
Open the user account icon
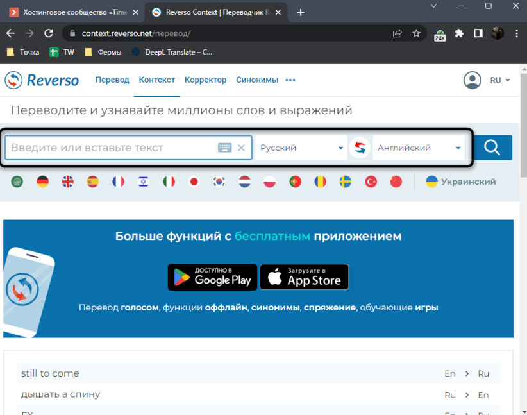pyautogui.click(x=473, y=80)
